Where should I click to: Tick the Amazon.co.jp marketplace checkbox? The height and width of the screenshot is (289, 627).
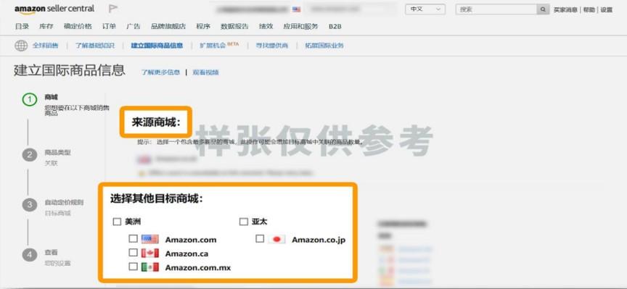[260, 239]
